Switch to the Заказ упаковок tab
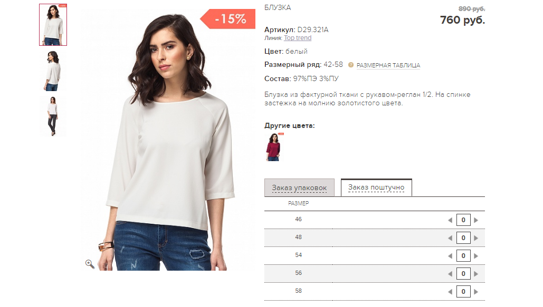This screenshot has width=543, height=307. [299, 188]
